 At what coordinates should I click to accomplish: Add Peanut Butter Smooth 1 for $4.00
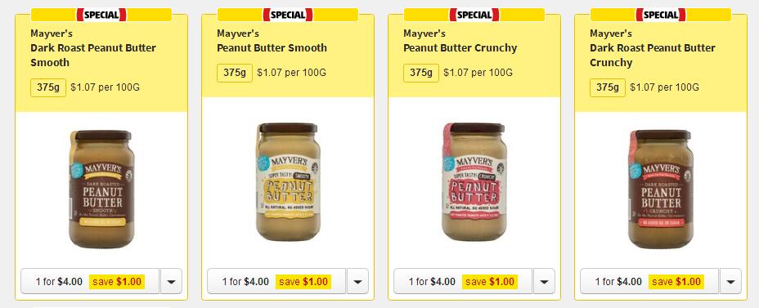pos(276,281)
